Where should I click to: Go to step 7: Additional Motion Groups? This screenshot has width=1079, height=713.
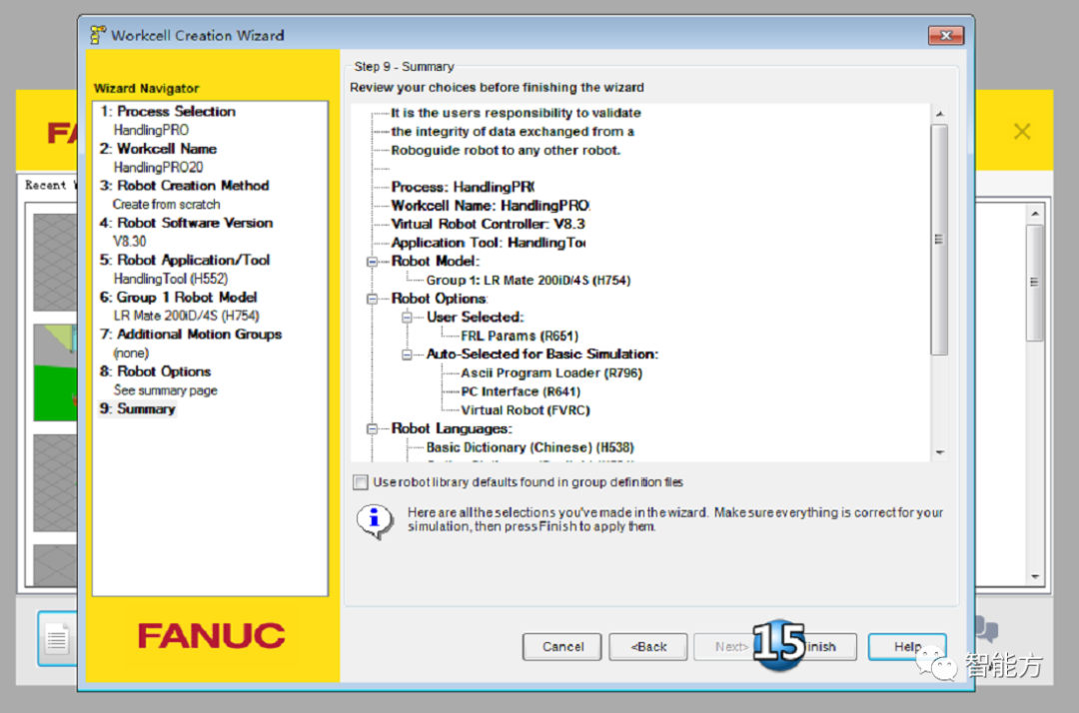tap(191, 335)
